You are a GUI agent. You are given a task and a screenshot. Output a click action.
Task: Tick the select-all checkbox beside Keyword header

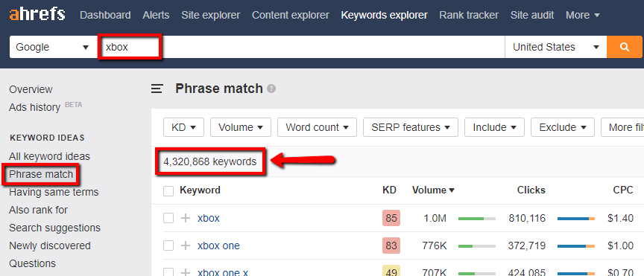[168, 190]
